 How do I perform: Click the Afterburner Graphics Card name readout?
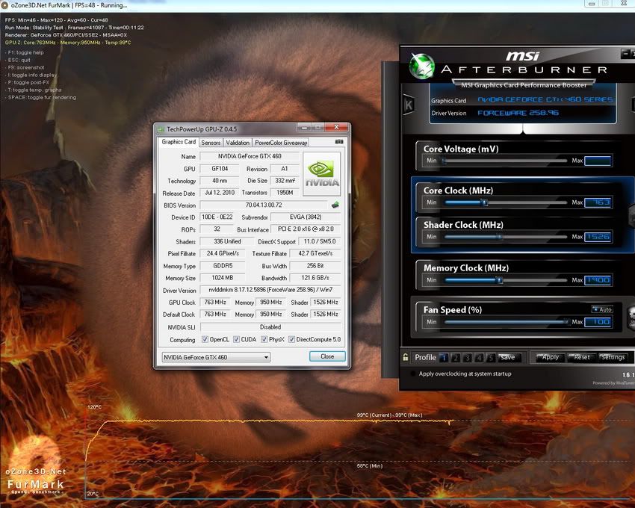545,99
